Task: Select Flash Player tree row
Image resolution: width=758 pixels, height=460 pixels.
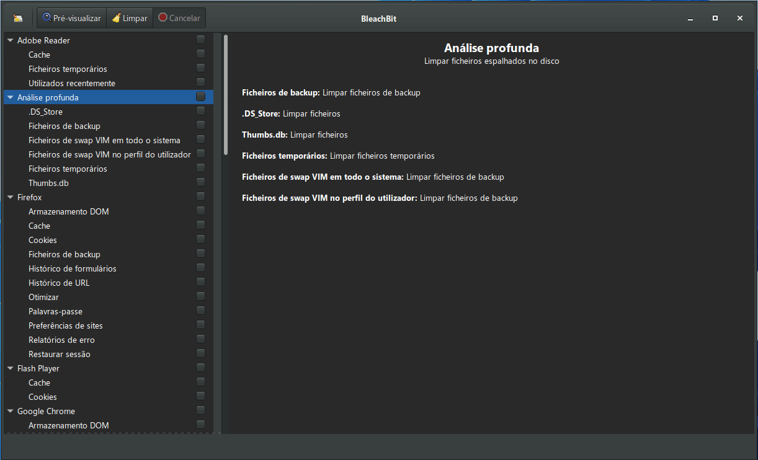Action: [x=109, y=368]
